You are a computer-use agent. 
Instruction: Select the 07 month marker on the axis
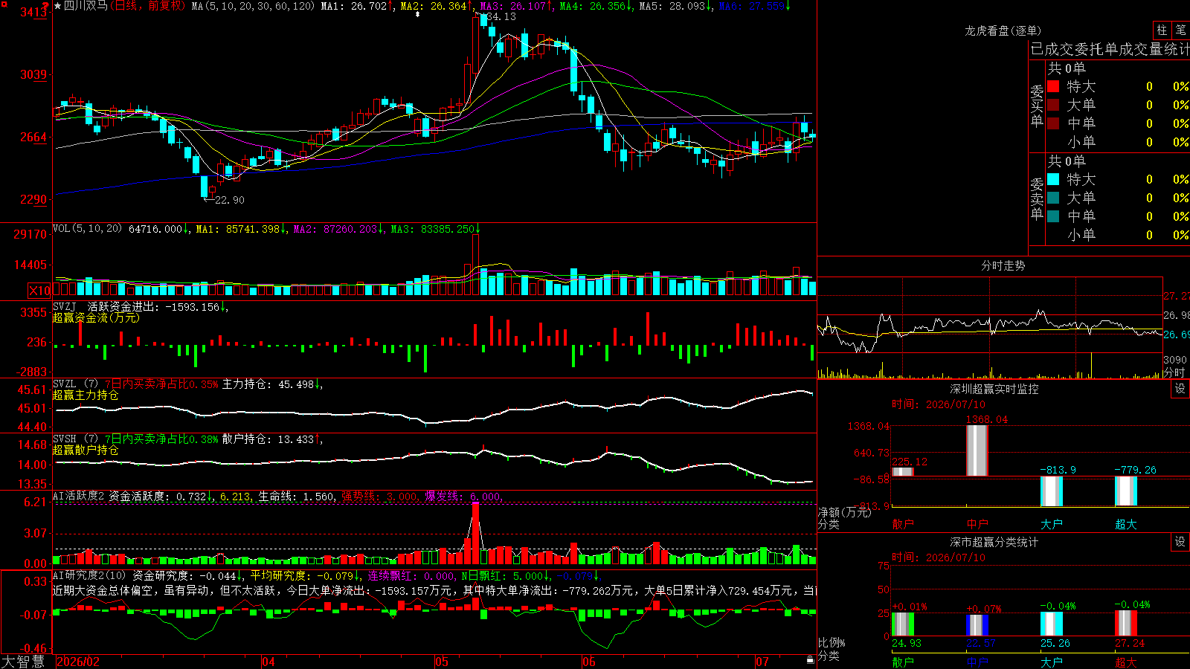click(762, 662)
